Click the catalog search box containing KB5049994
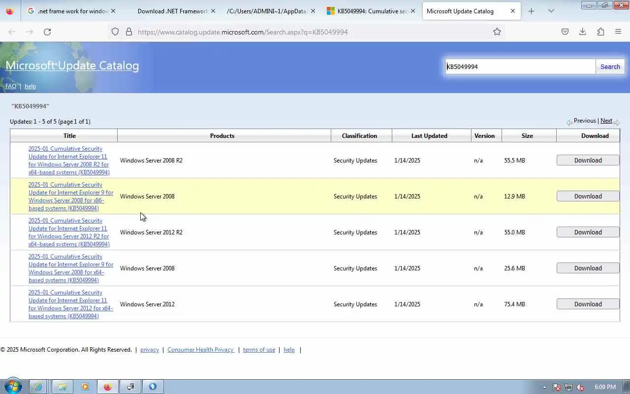Viewport: 630px width, 394px height. point(520,66)
